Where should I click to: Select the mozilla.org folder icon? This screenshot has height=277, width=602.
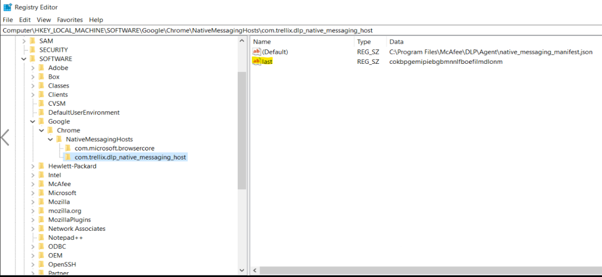41,211
